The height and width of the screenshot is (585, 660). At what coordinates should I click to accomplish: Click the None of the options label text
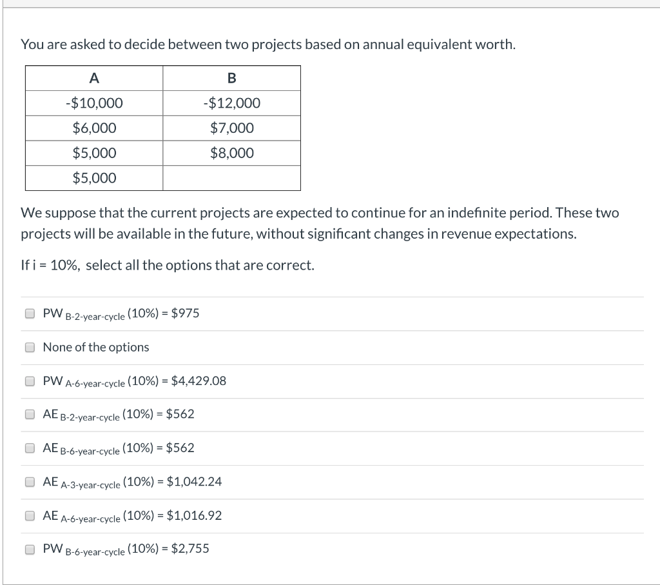(x=95, y=347)
